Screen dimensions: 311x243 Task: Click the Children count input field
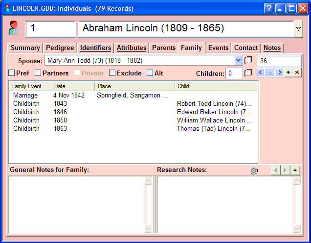click(234, 73)
